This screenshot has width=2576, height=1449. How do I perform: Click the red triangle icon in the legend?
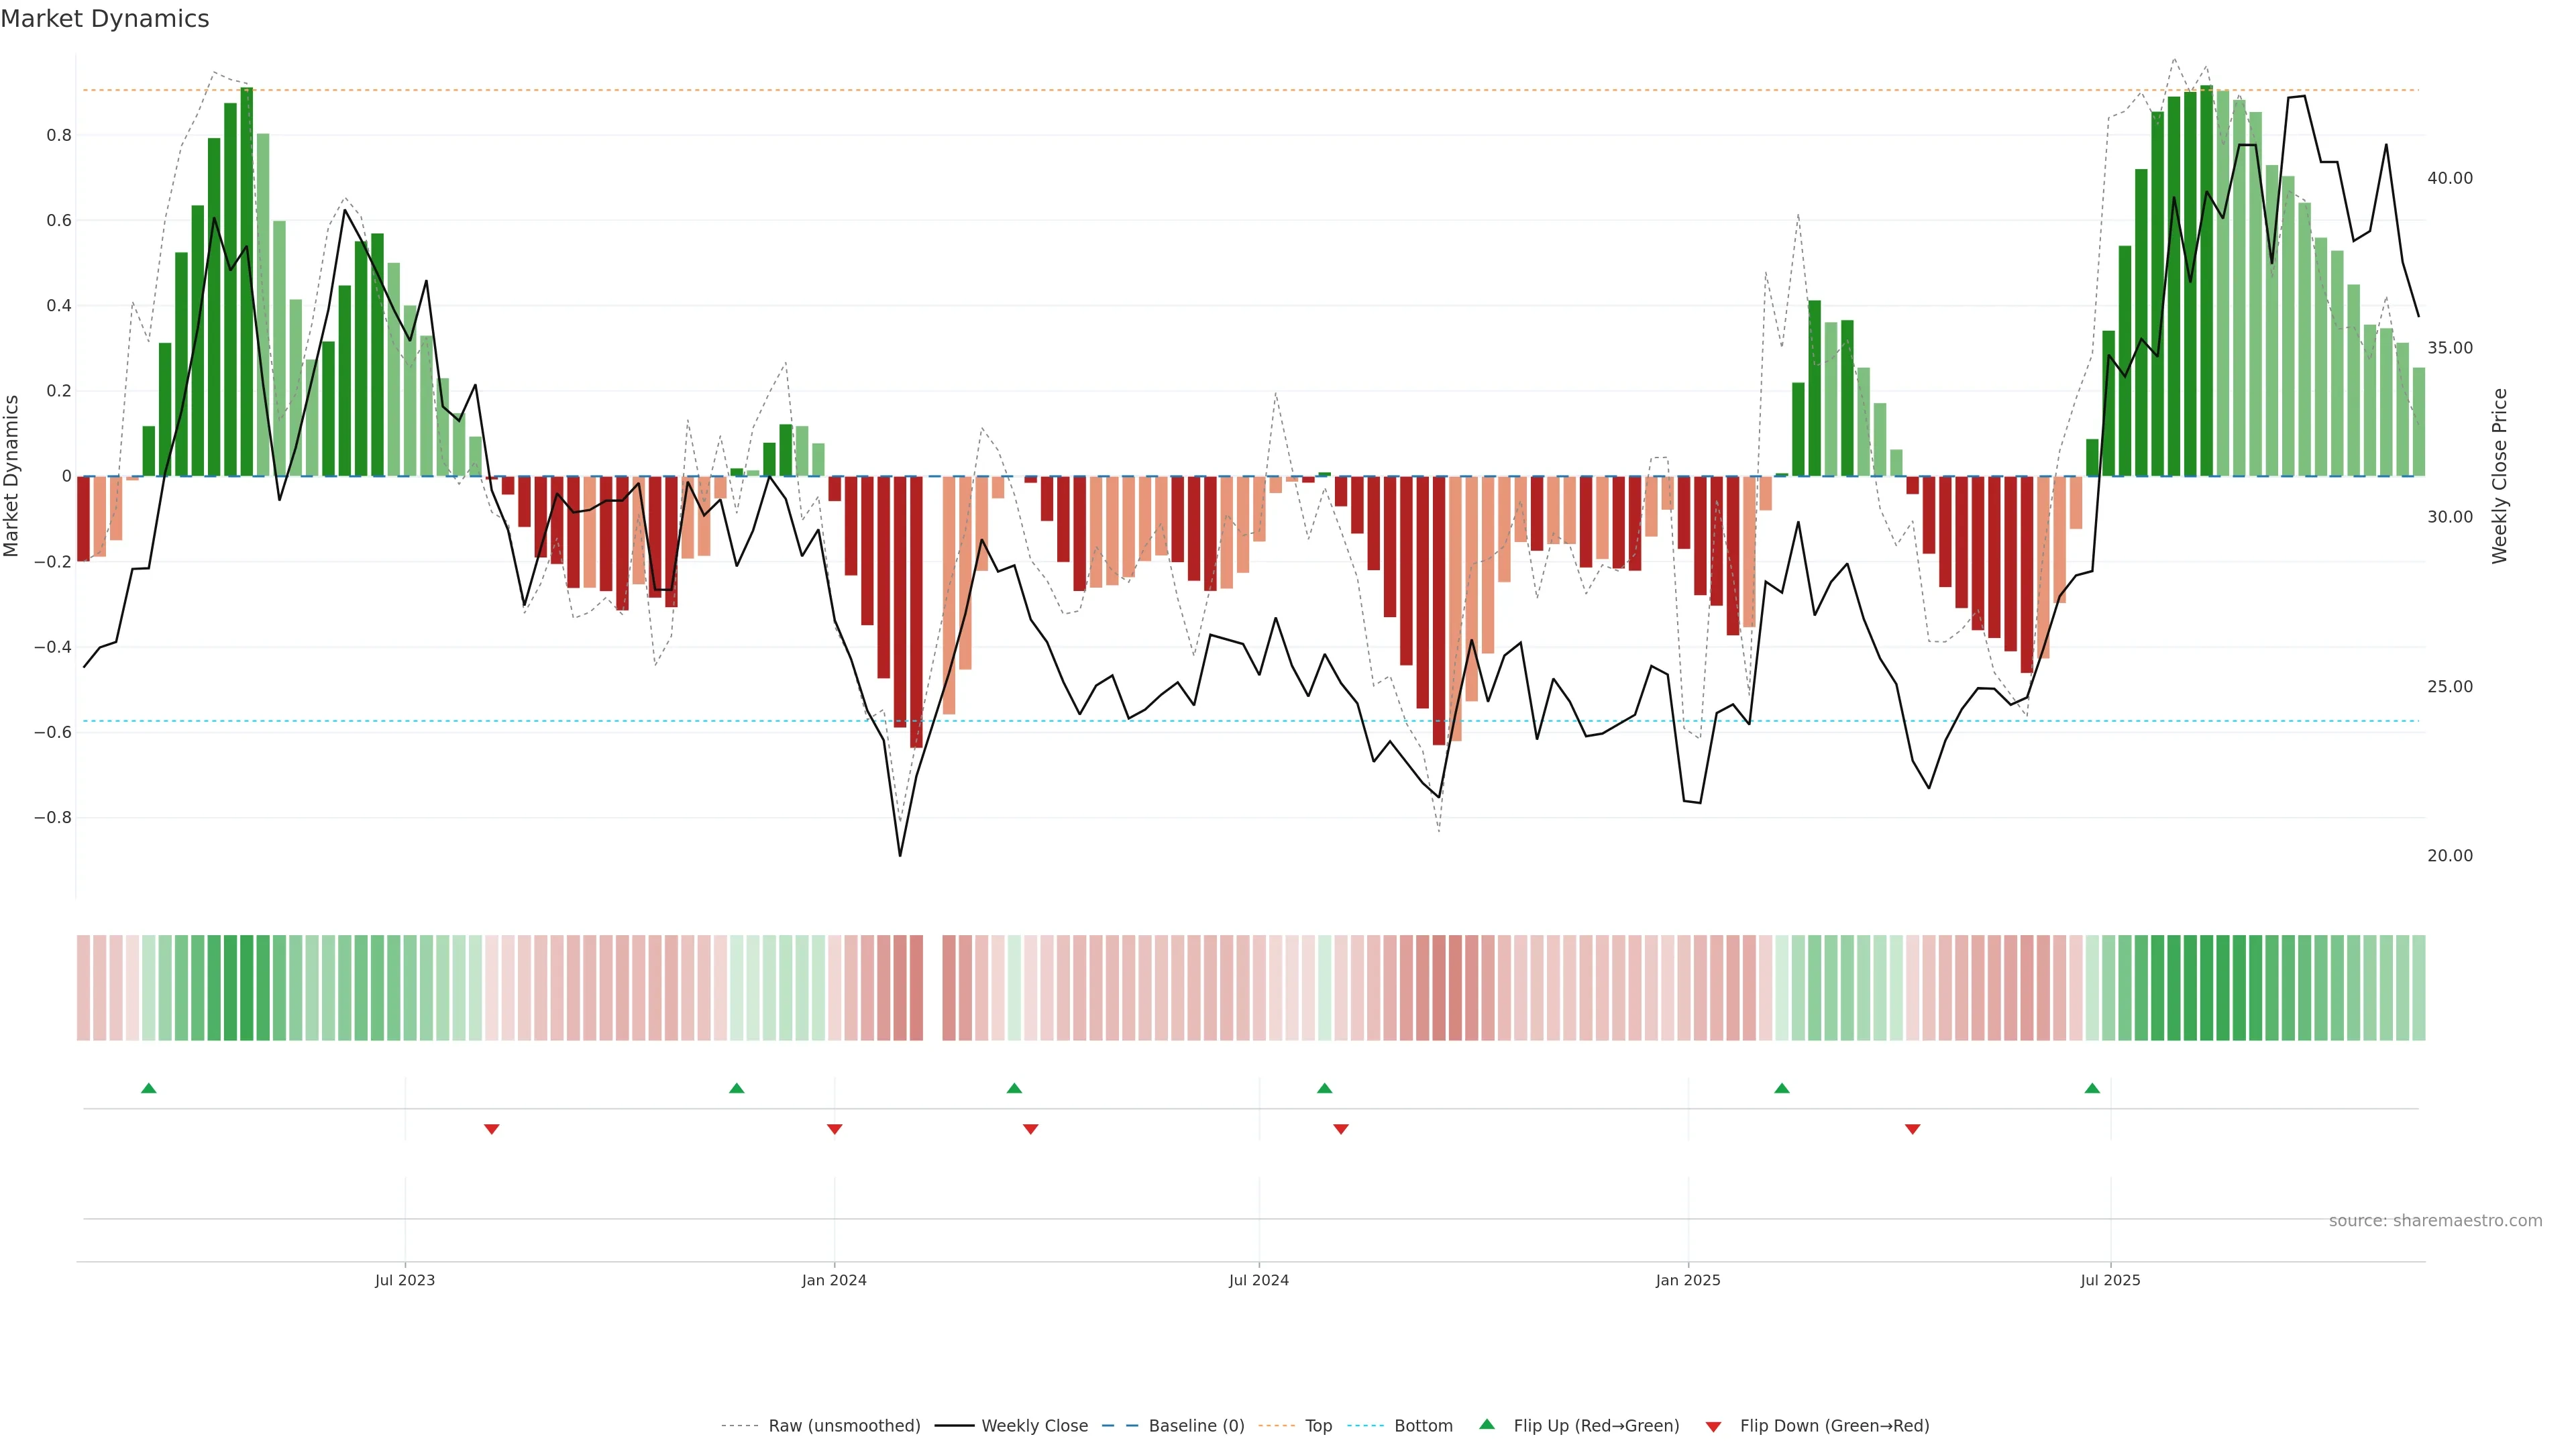point(1713,1427)
